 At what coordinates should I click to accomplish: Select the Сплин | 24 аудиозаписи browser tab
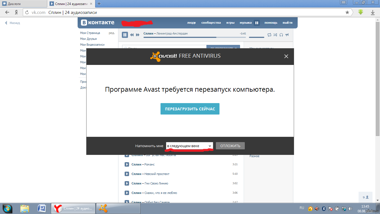(72, 4)
